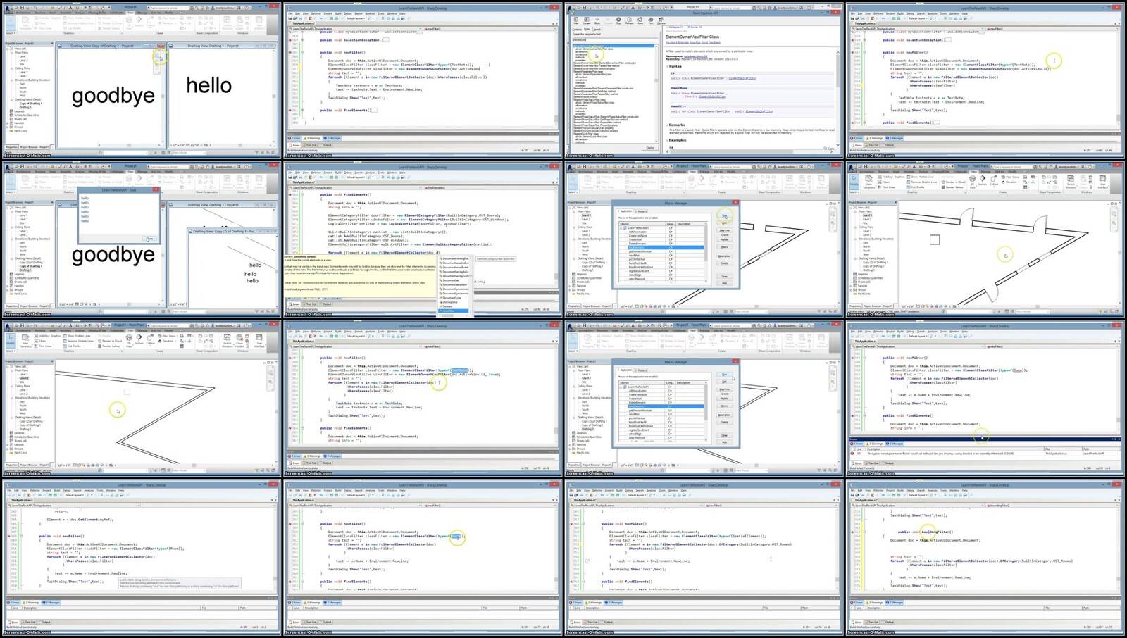Click the 'ElementOwnerViewFilter Class' heading in the help frame
The width and height of the screenshot is (1127, 638).
coord(702,37)
